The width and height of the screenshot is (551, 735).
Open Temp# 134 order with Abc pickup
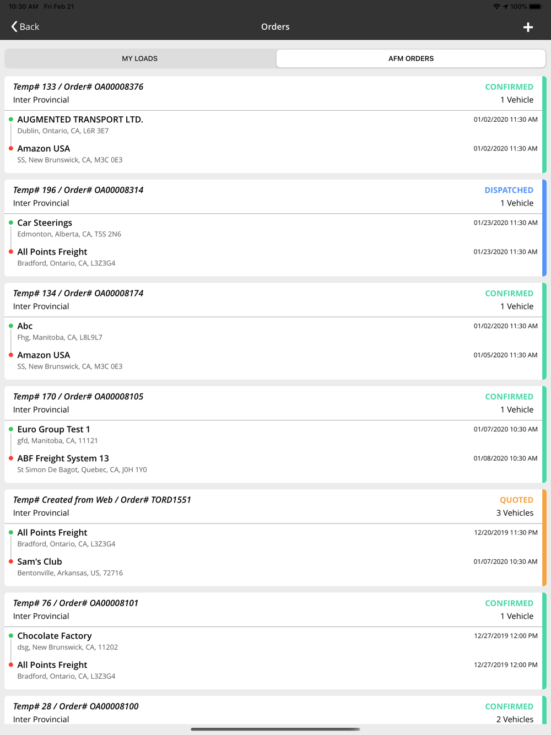coord(273,300)
